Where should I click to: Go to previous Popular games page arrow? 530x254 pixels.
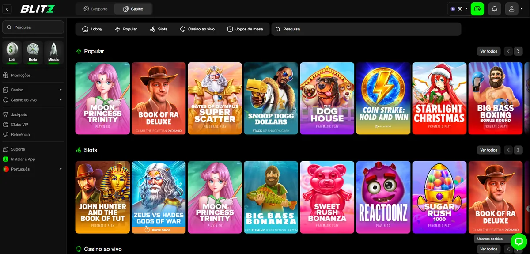[x=508, y=51]
